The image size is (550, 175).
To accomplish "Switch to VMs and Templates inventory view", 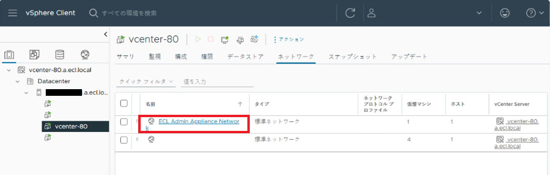I will 34,55.
